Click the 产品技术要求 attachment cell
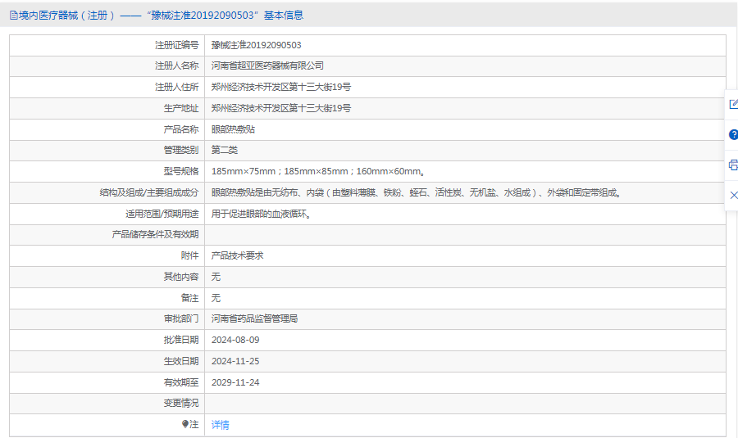The width and height of the screenshot is (738, 438). pos(237,255)
